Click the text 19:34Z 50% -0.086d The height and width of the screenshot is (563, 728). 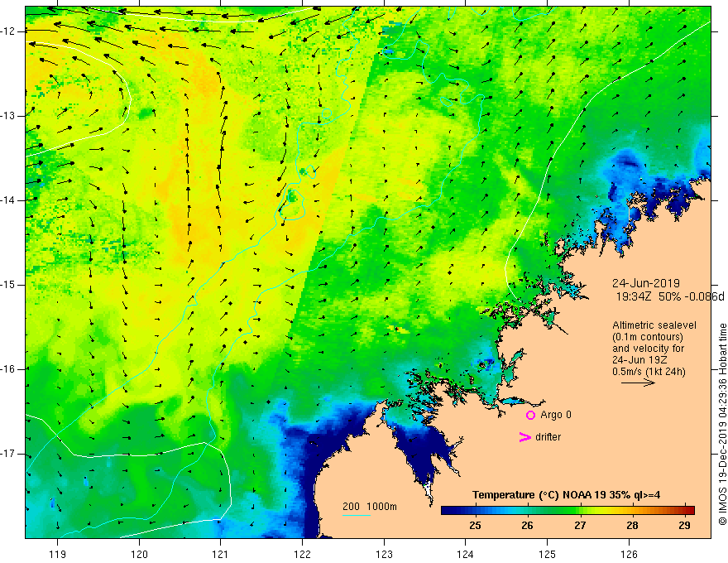click(670, 296)
